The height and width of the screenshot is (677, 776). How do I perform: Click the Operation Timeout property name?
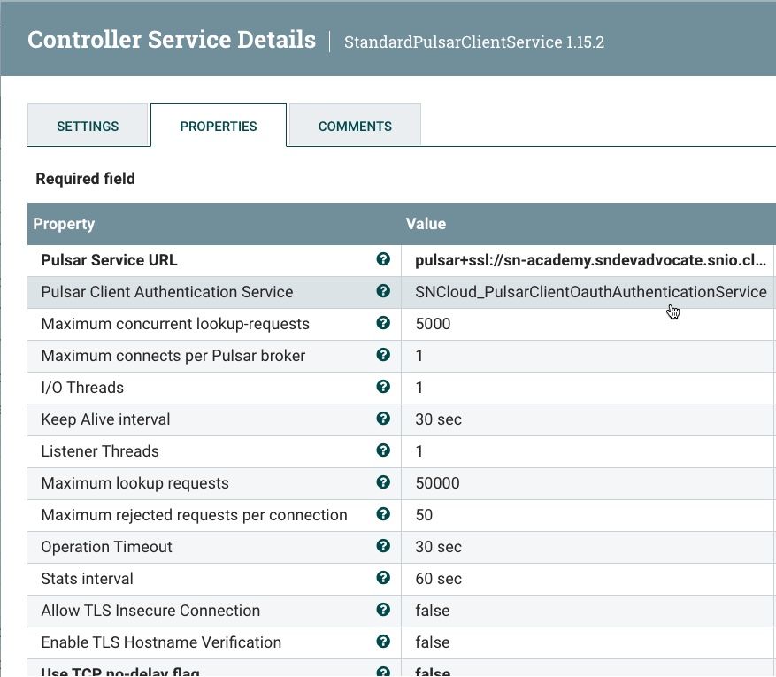106,547
